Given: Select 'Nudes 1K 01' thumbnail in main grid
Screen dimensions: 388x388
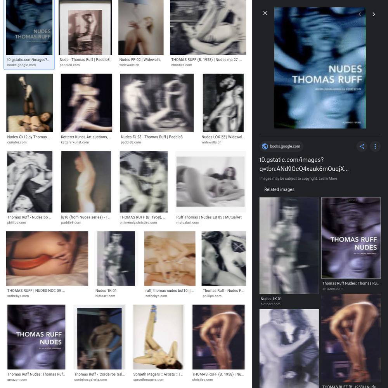Looking at the screenshot, I should click(x=116, y=258).
